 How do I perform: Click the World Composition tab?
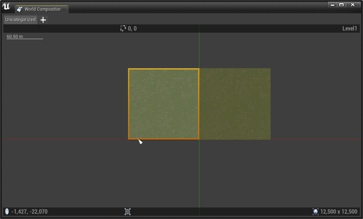pos(42,9)
